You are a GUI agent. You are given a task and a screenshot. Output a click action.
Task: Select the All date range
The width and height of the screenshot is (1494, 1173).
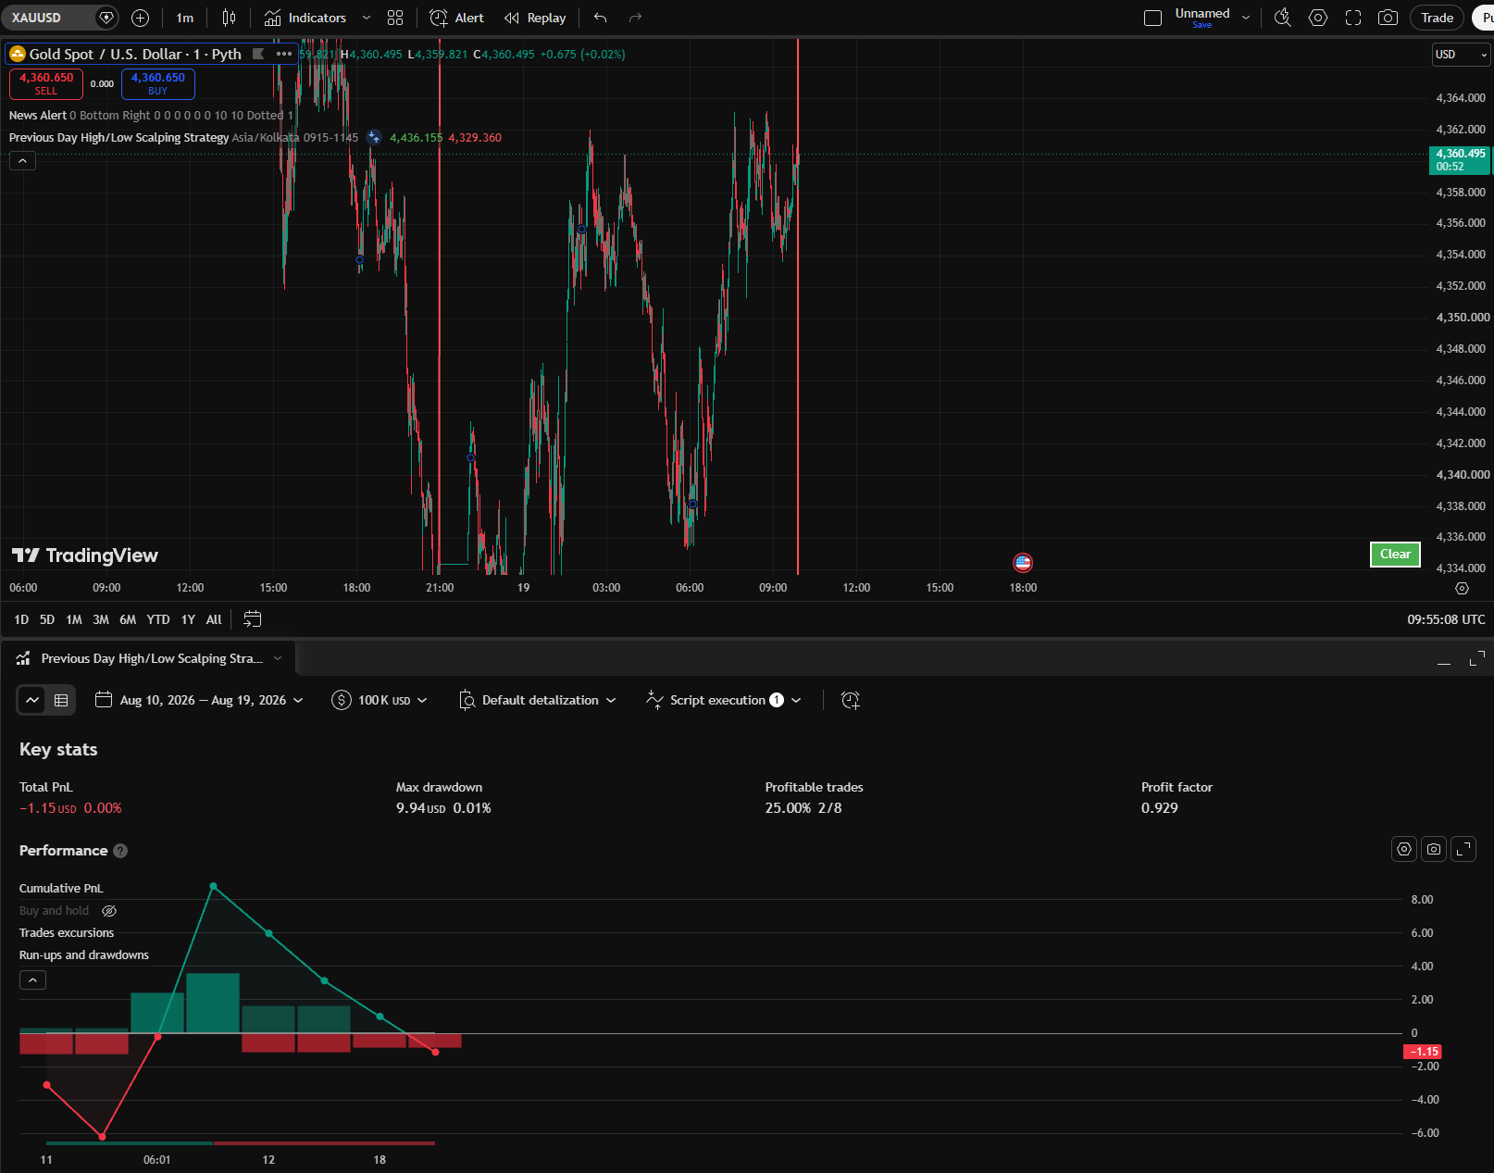(214, 619)
